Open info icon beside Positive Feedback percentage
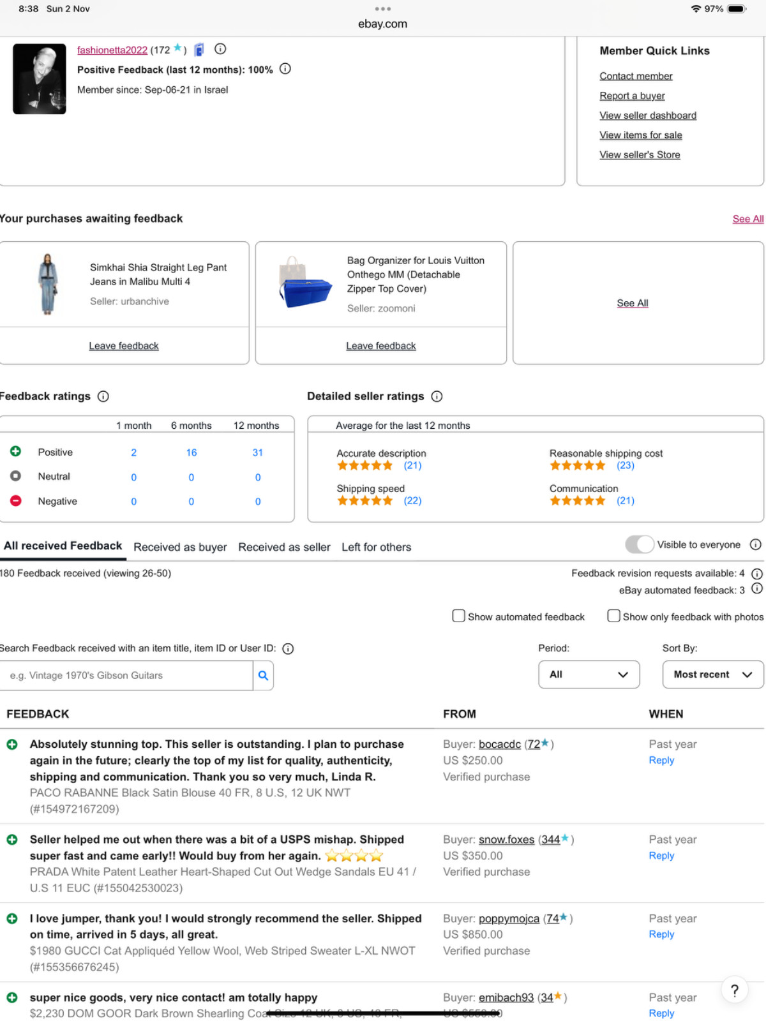This screenshot has height=1021, width=766. pos(285,69)
